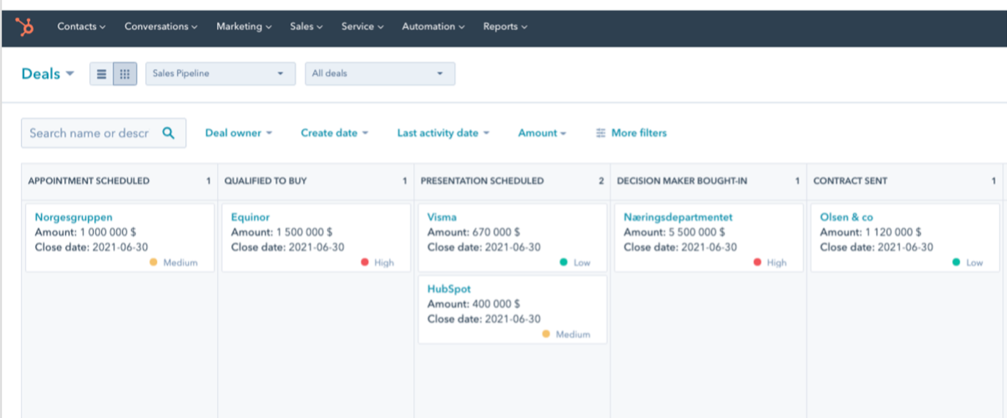Open the Conversations menu

[x=161, y=26]
